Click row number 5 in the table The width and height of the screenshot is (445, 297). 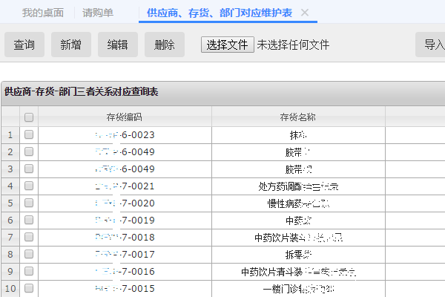(10, 203)
